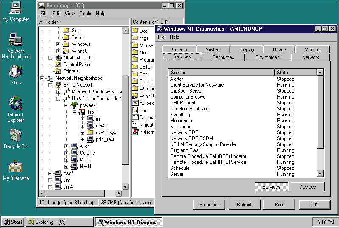Select the Sb16 folder in the Contents pane
This screenshot has width=339, height=228.
coord(135,67)
